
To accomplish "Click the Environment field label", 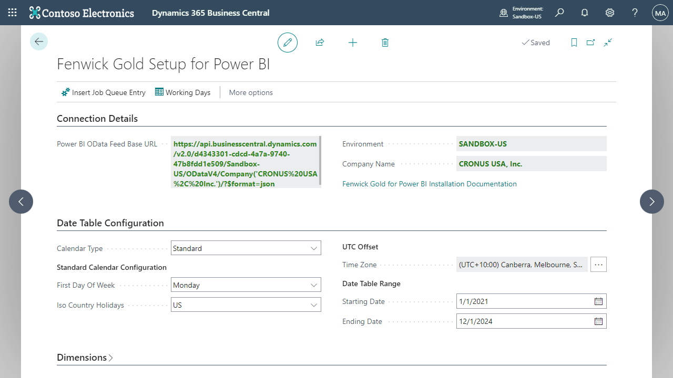I will [x=363, y=144].
